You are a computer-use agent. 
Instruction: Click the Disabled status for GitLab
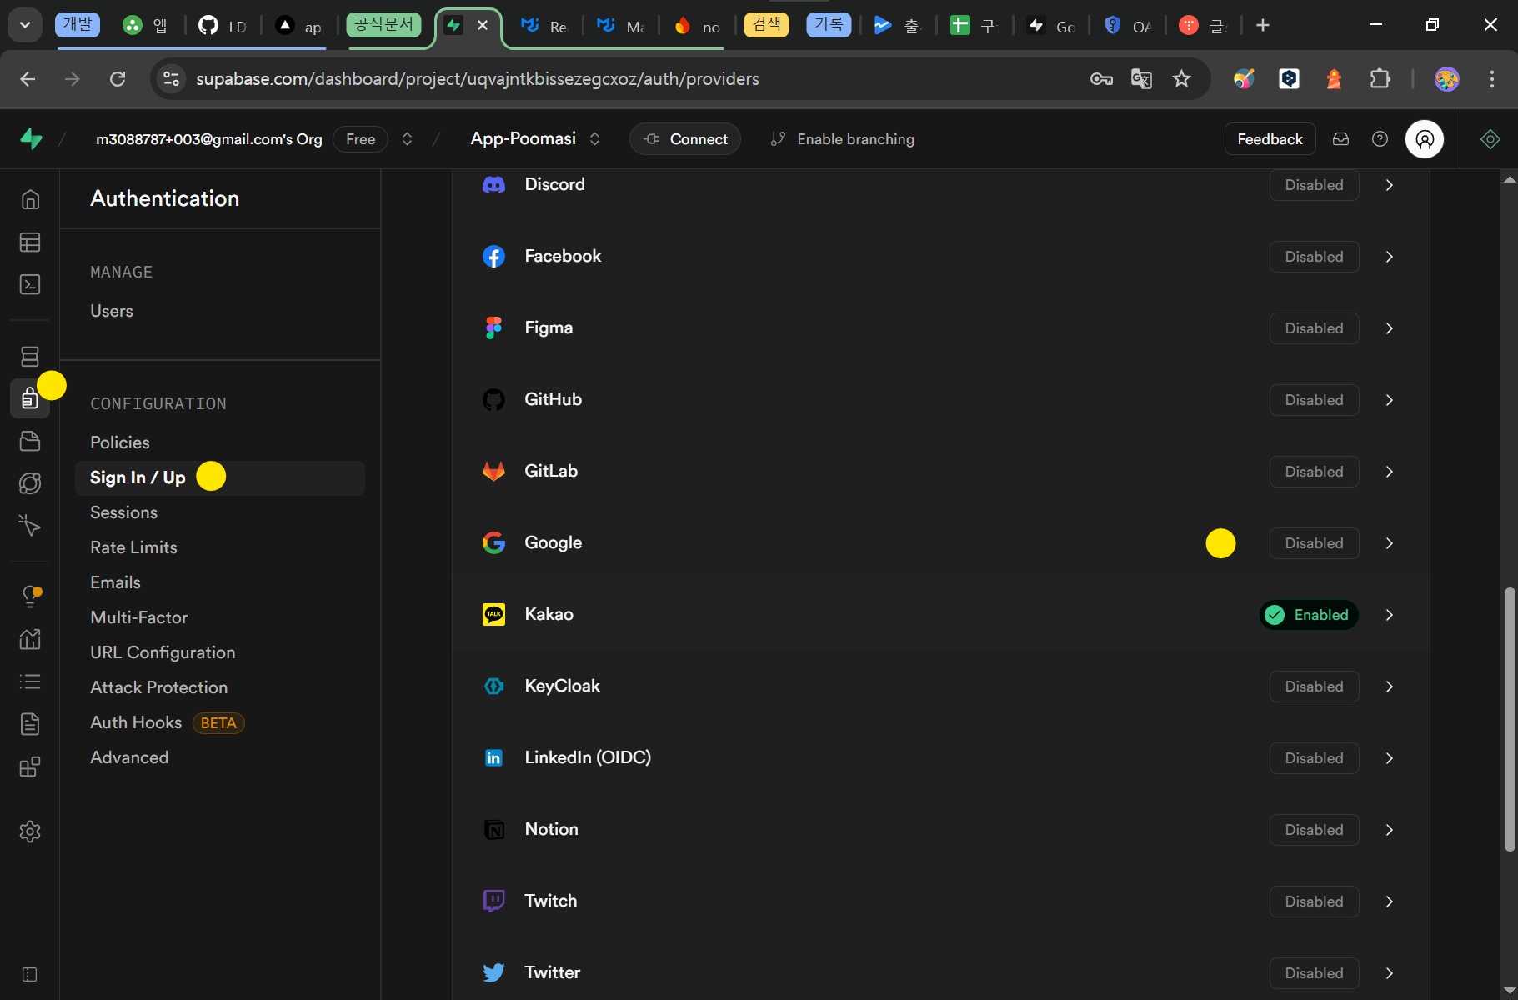click(x=1314, y=472)
